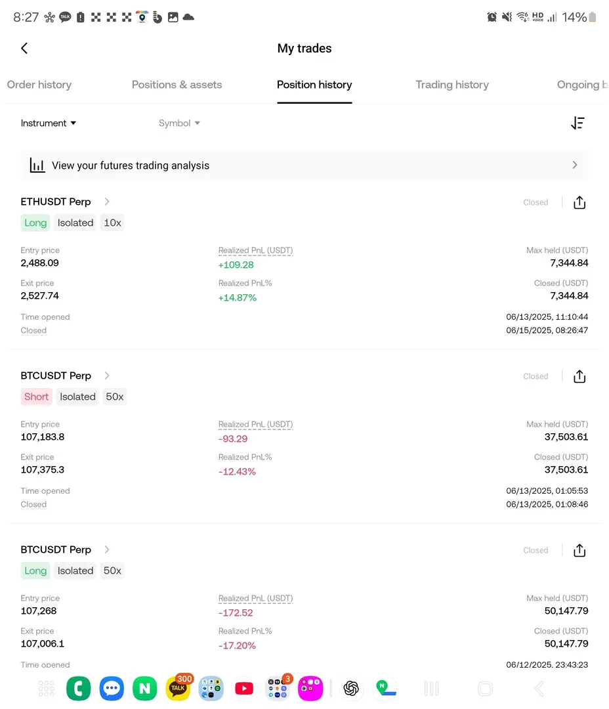The height and width of the screenshot is (709, 609).
Task: Share the ETHUSDT Perp long position
Action: [x=579, y=203]
